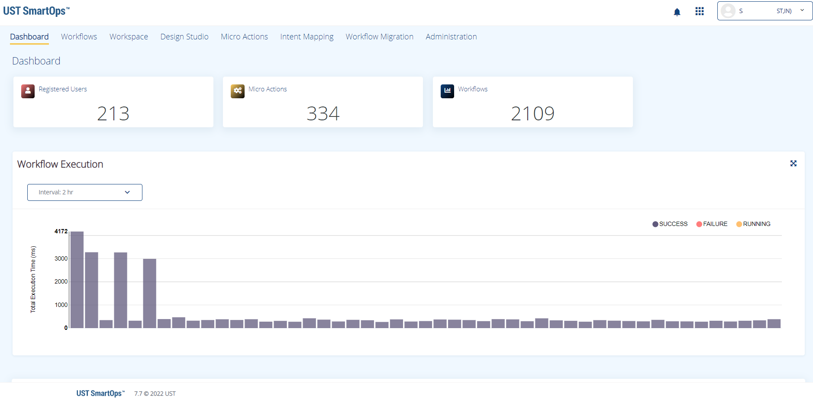Click the '7.7 © 2022 UST' footer text
Screen dimensions: 813x400
155,394
